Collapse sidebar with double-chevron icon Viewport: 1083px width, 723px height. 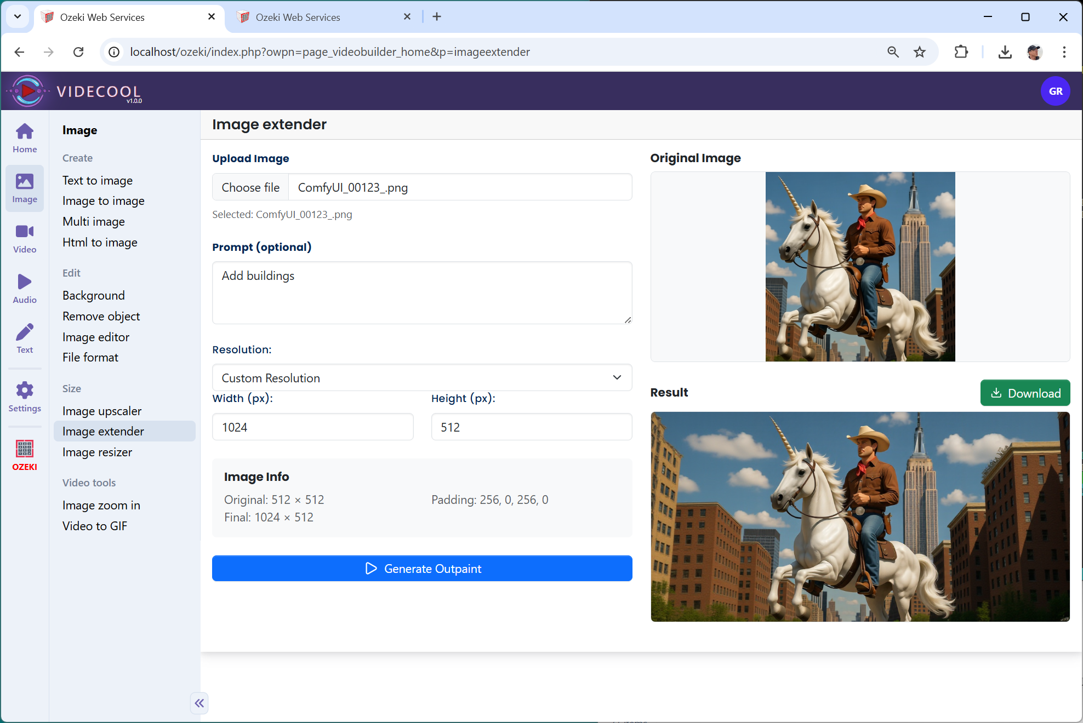tap(200, 703)
